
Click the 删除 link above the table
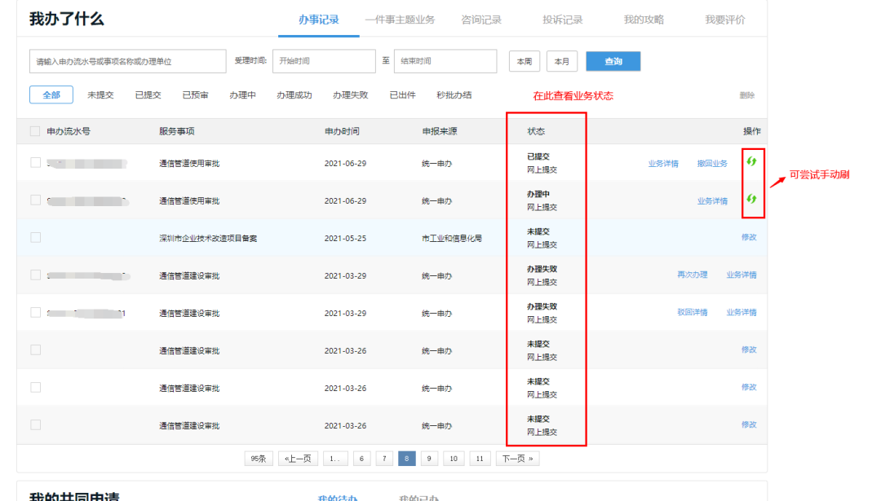tap(746, 95)
